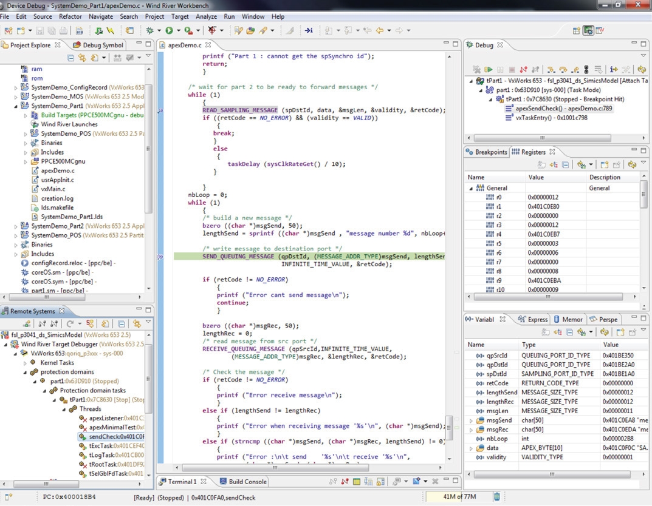This screenshot has height=506, width=652.
Task: Click the External Tools run icon in main toolbar
Action: [188, 30]
